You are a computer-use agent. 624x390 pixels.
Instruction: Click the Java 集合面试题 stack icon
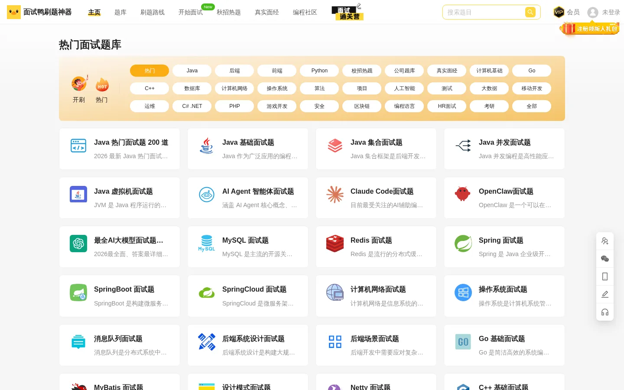pos(335,146)
